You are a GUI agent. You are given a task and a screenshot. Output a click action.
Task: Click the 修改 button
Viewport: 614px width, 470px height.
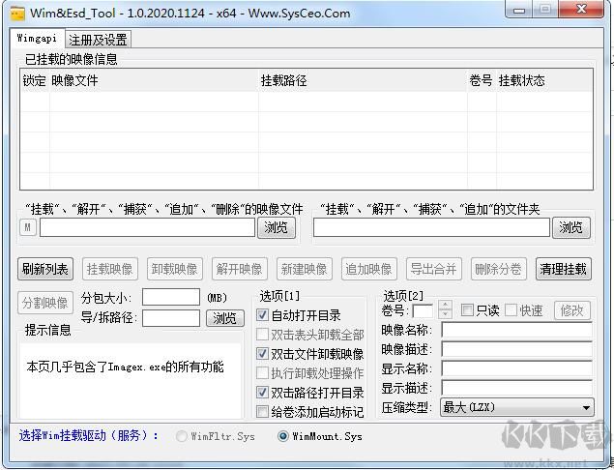(572, 310)
